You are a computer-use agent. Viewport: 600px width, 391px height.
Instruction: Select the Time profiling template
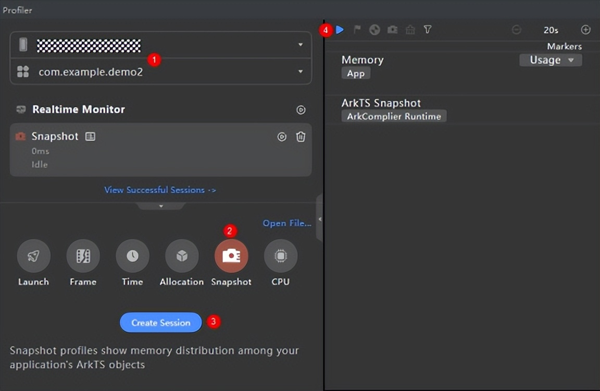(x=132, y=256)
